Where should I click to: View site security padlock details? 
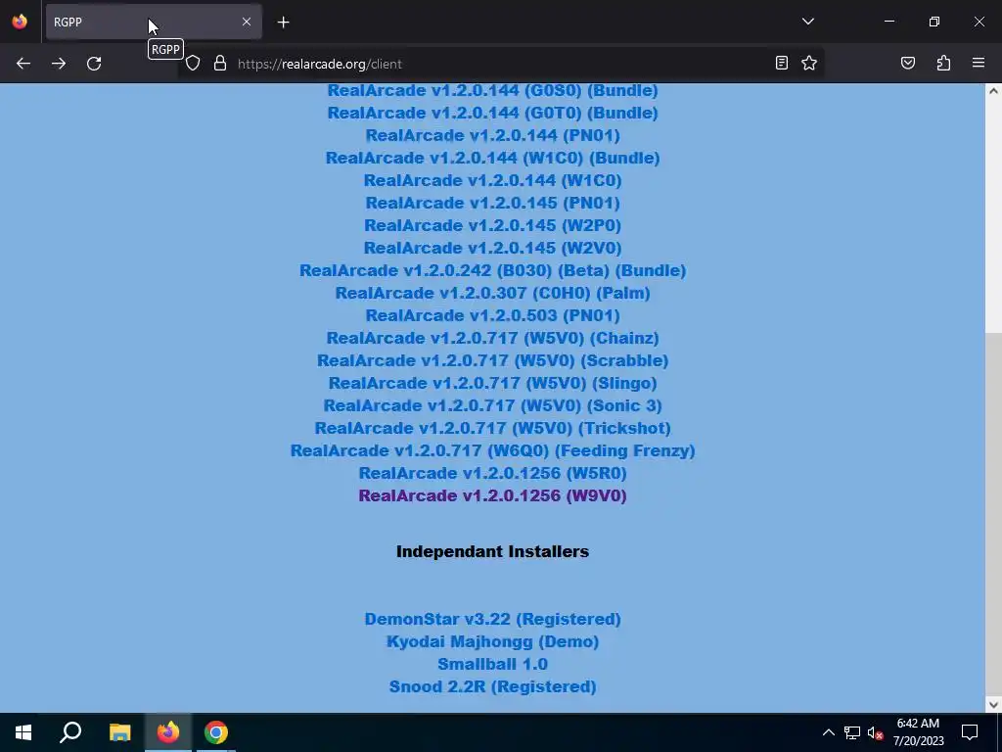(x=220, y=64)
